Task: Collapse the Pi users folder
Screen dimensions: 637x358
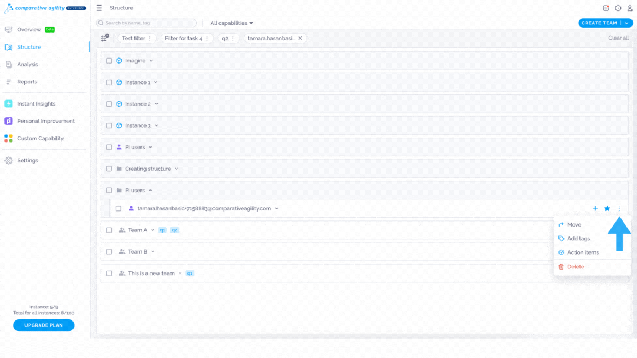Action: click(150, 191)
